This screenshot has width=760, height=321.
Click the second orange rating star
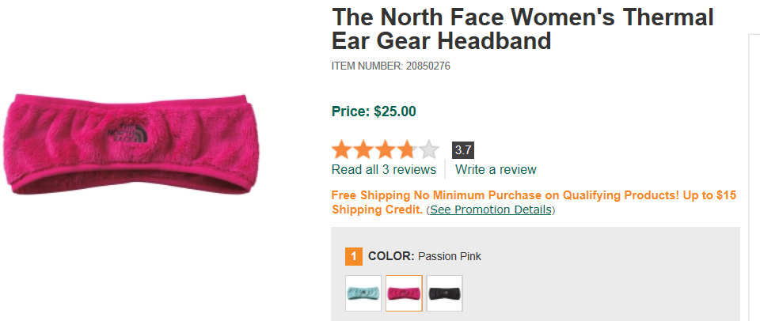363,149
